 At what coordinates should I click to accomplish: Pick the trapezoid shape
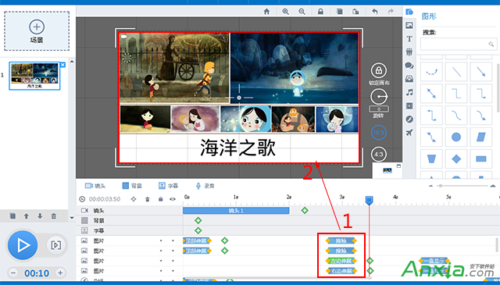click(431, 159)
